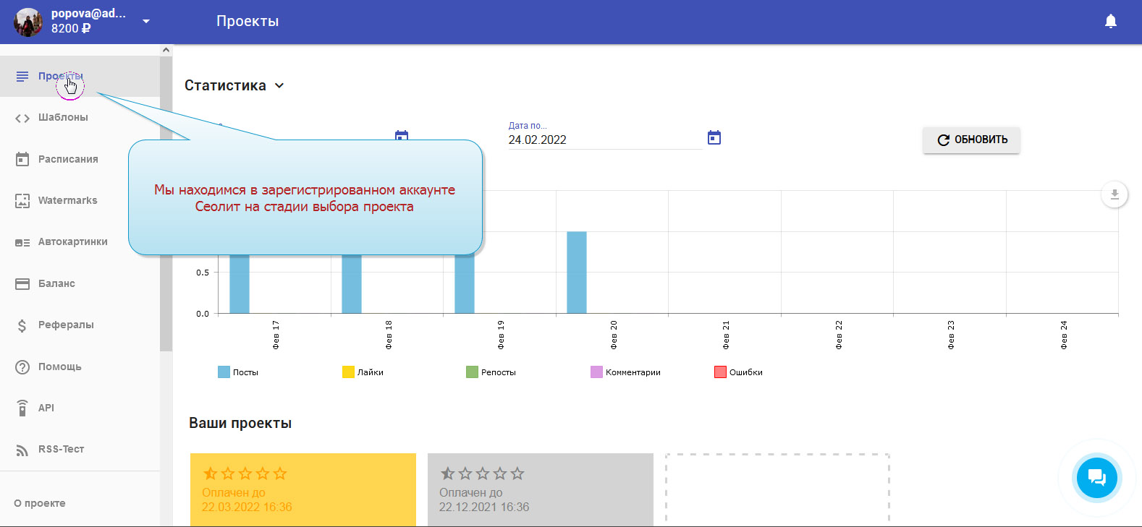Open the Расписания menu item

68,159
